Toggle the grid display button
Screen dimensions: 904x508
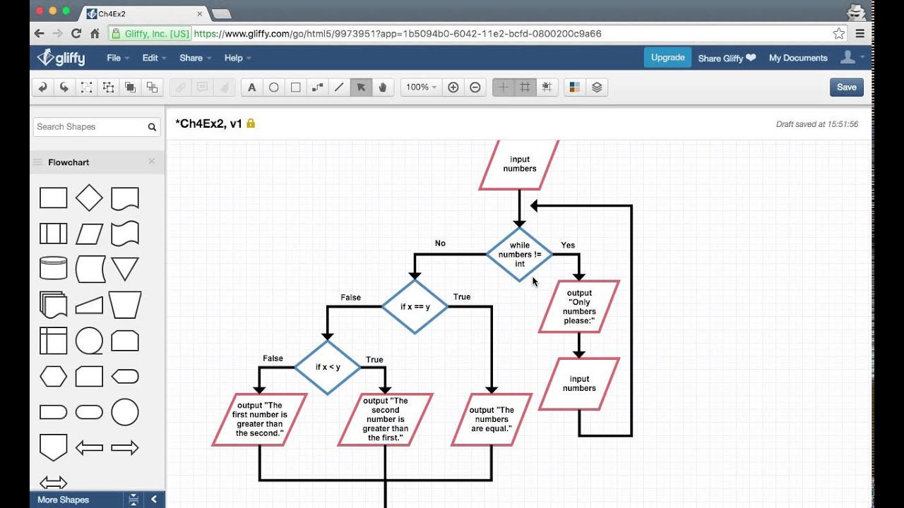coord(525,87)
